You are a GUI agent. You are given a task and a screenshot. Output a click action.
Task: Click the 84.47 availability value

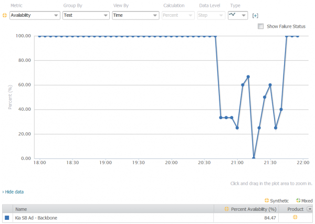(270, 218)
